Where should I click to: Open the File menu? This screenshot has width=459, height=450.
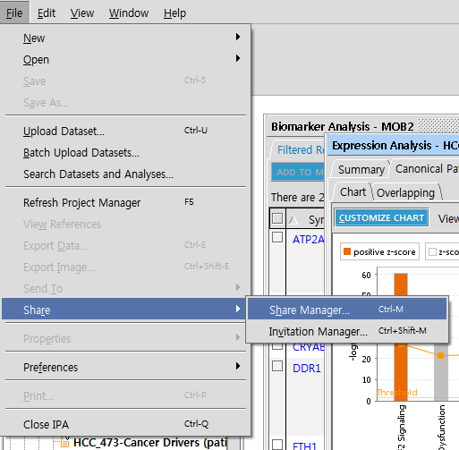(x=14, y=13)
